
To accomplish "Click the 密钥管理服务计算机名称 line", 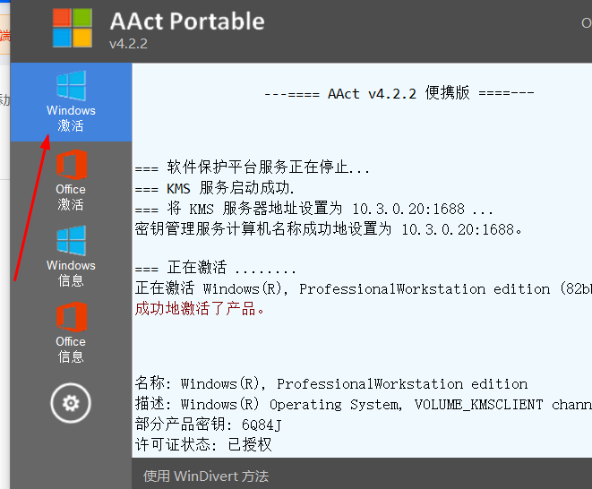I will pyautogui.click(x=329, y=229).
